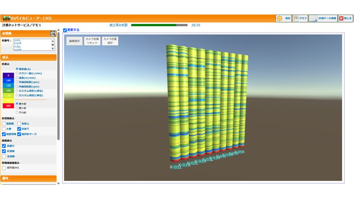This screenshot has height=199, width=354.
Task: Click the 施工済み杭数 progress bar
Action: 159,25
